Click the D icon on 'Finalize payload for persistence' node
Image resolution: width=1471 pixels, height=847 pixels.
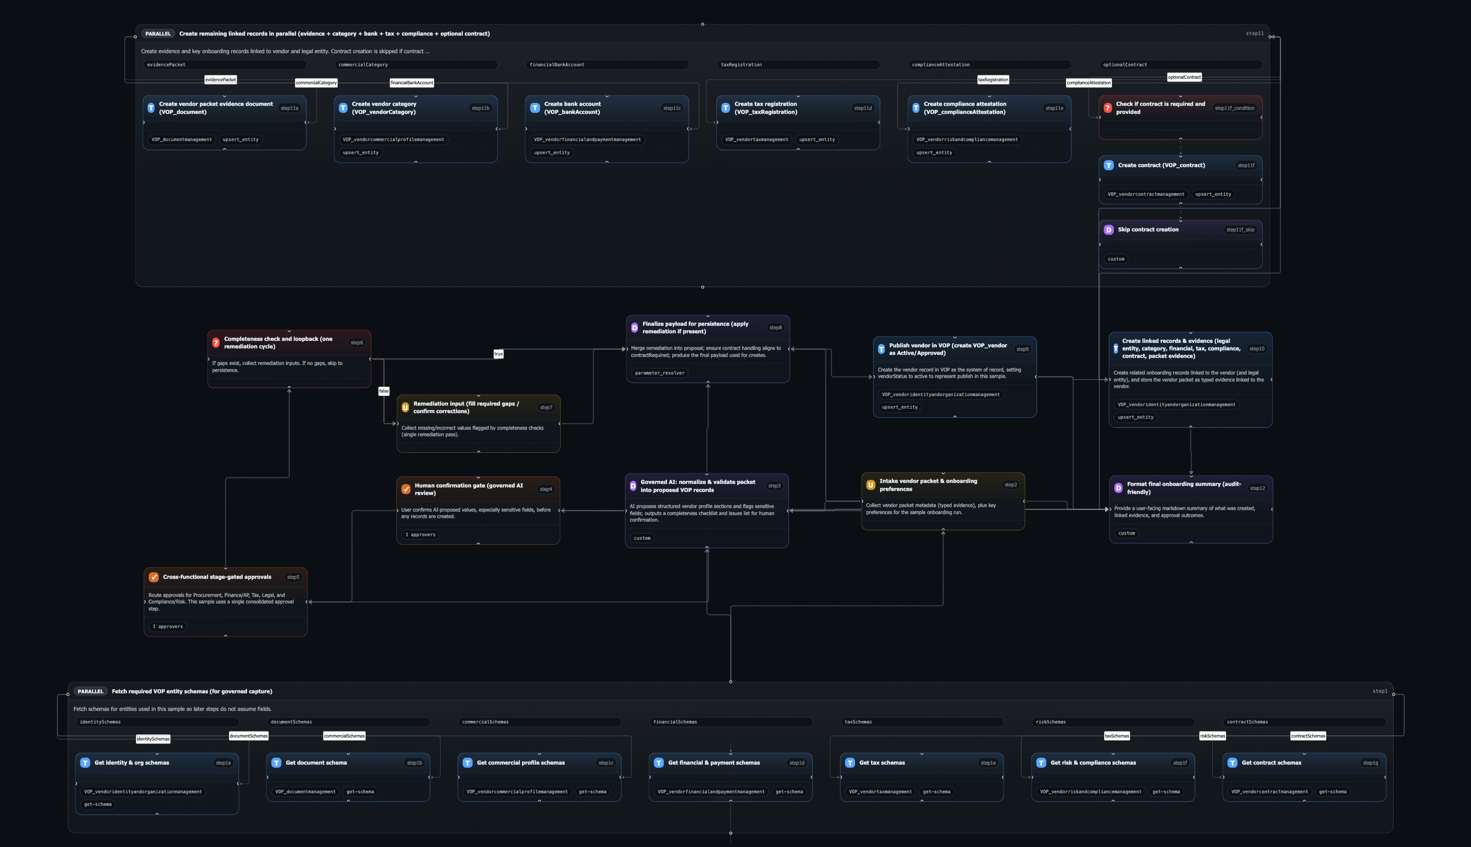[x=634, y=327]
